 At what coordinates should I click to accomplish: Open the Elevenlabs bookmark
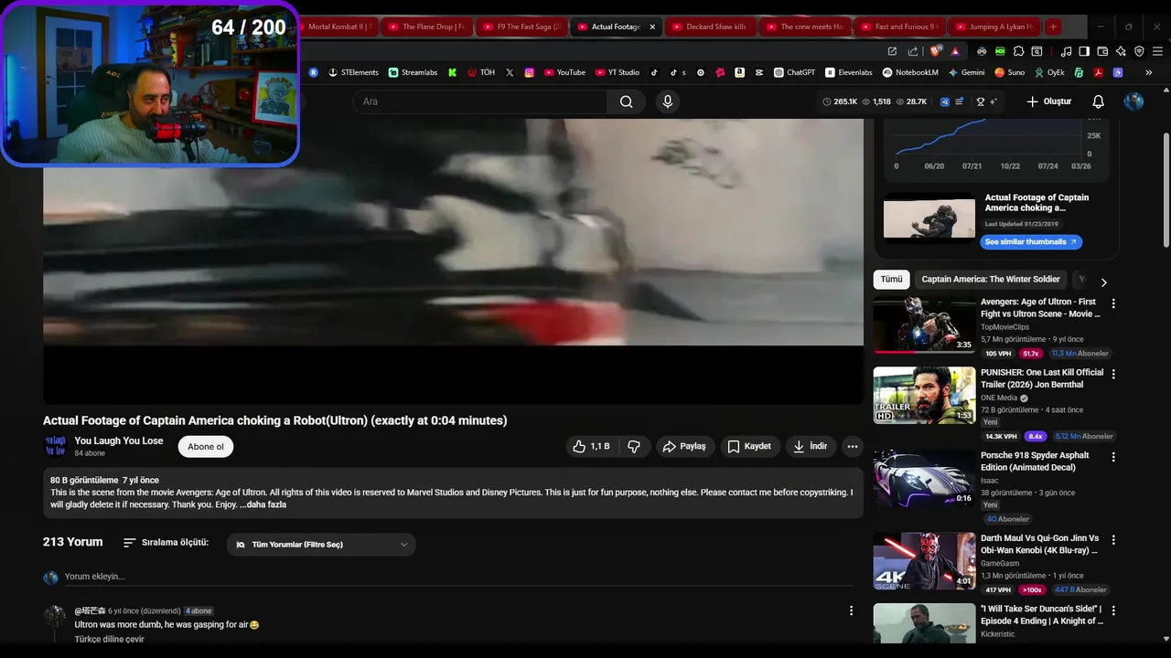point(849,72)
